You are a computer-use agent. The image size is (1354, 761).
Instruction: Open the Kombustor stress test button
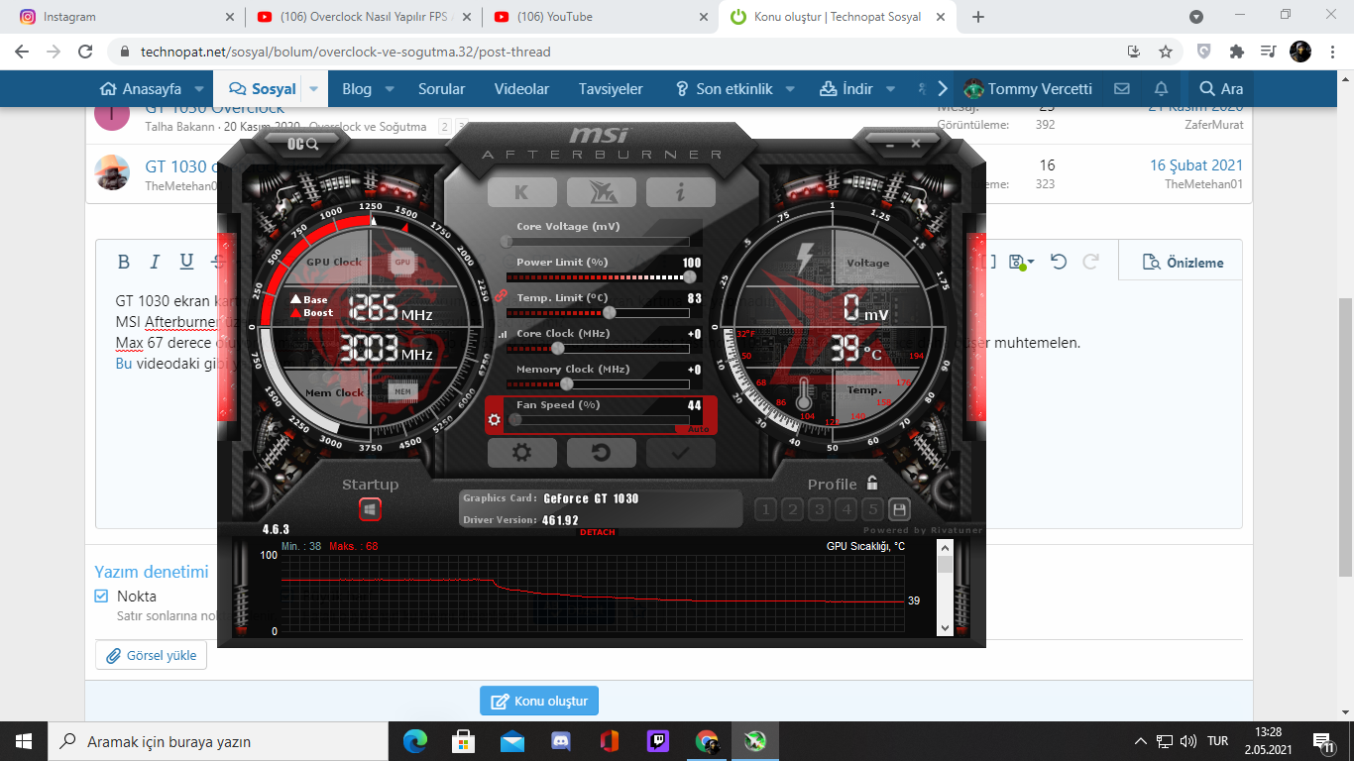coord(521,192)
